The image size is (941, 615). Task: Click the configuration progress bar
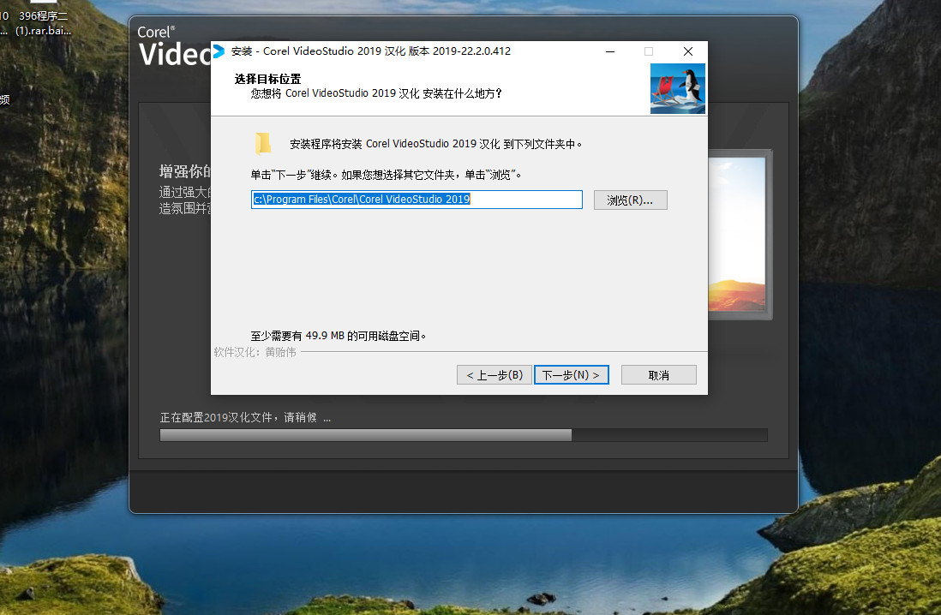(464, 435)
